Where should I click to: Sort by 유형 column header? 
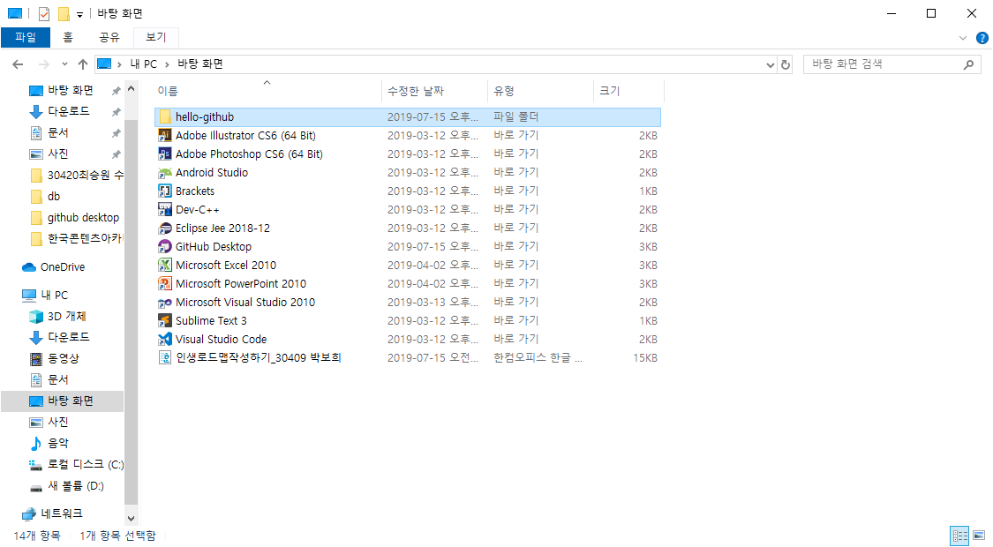pyautogui.click(x=541, y=91)
